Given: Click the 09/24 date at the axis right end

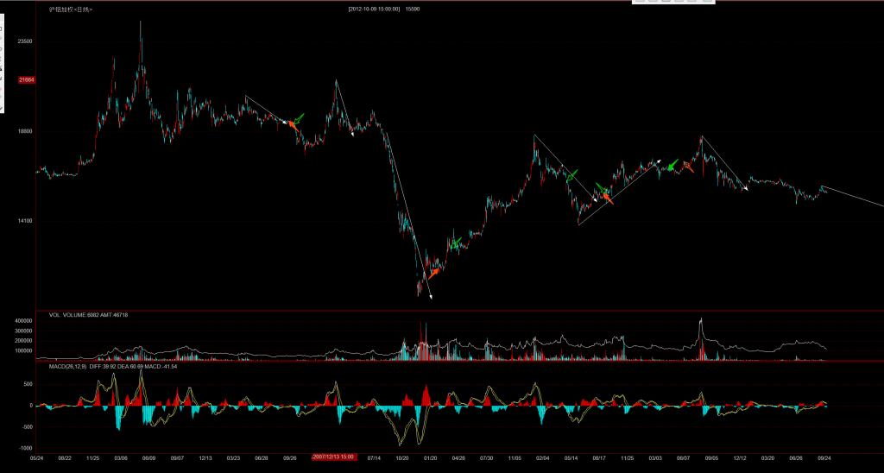Looking at the screenshot, I should 824,458.
